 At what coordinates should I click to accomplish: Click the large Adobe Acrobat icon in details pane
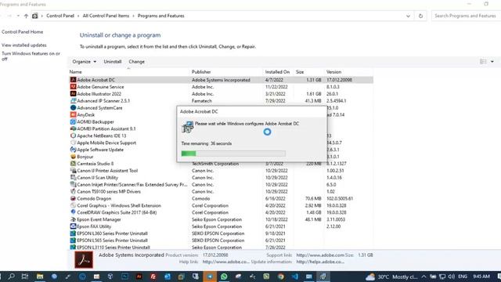tap(84, 259)
